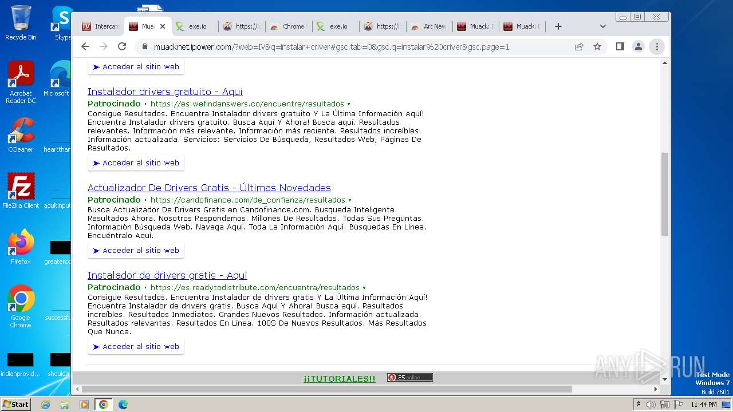Open the tab search chevron
Viewport: 733px width, 412px height.
click(x=602, y=26)
